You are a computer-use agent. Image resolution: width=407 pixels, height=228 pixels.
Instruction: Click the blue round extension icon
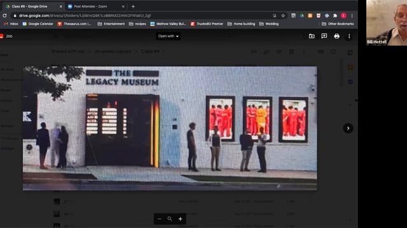[327, 16]
